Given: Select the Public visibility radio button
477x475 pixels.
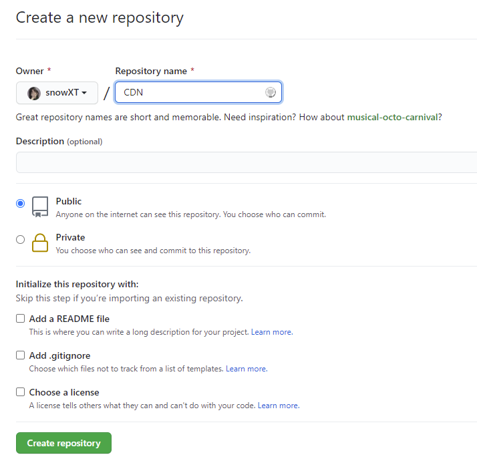Looking at the screenshot, I should (20, 204).
